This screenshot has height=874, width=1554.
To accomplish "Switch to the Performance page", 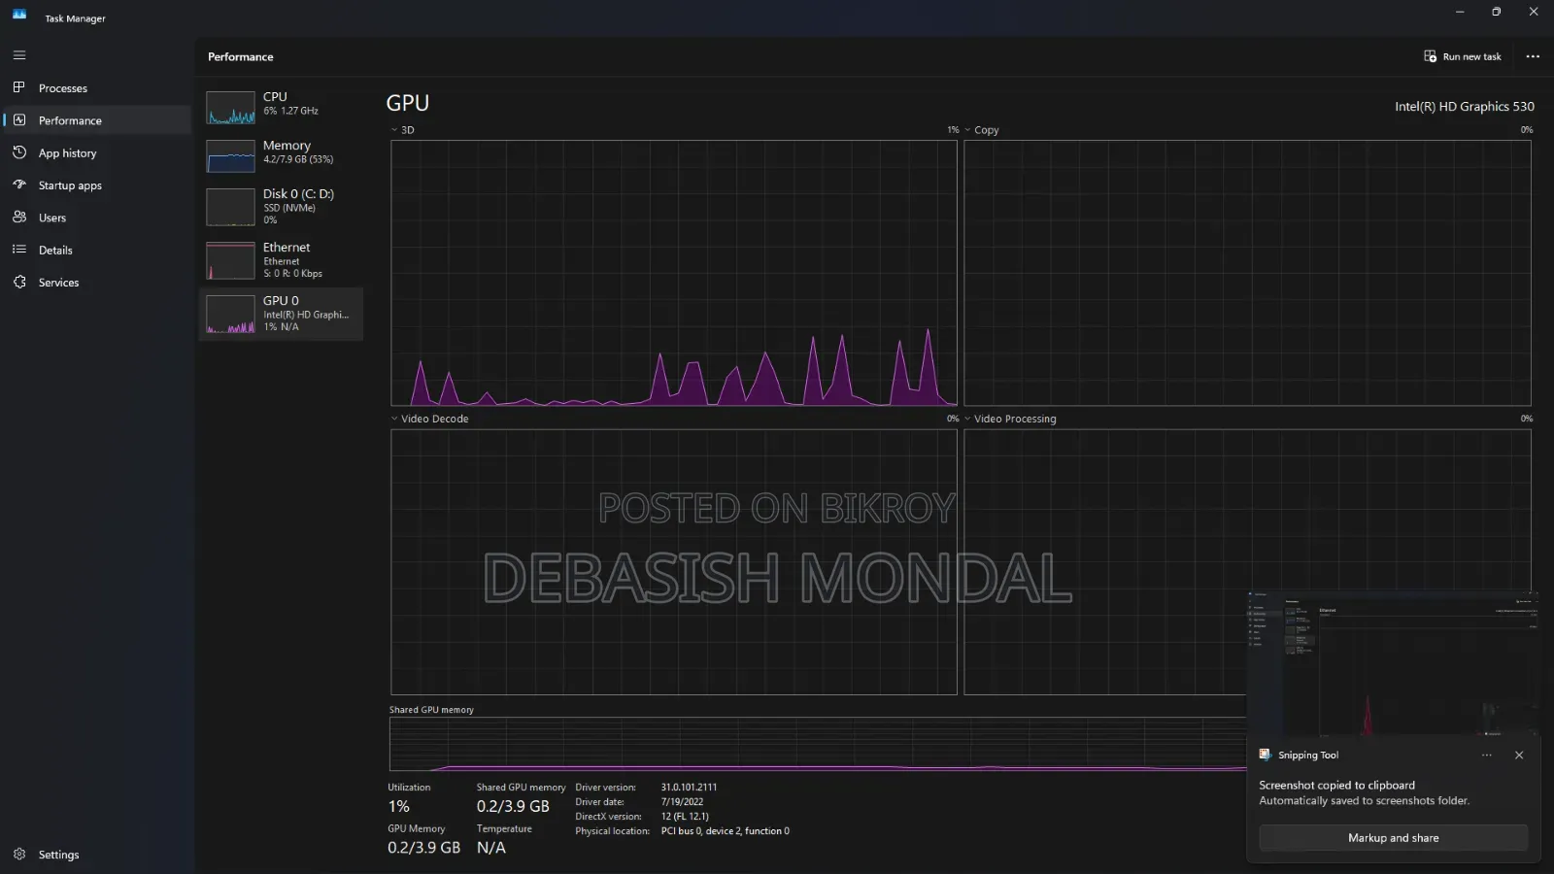I will click(97, 120).
